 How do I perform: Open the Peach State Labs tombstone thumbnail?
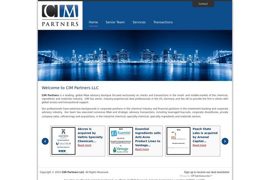pos(179,141)
